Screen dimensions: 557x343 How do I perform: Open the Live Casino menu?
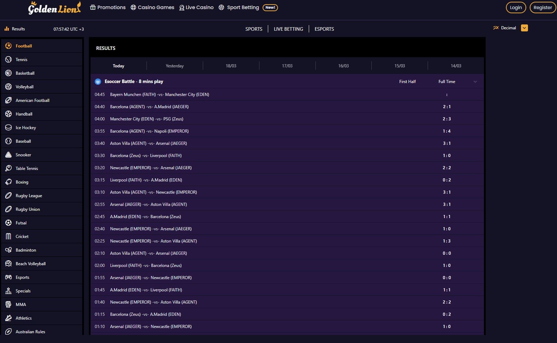[196, 7]
